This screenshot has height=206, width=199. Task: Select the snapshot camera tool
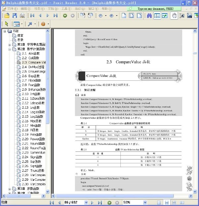click(189, 16)
